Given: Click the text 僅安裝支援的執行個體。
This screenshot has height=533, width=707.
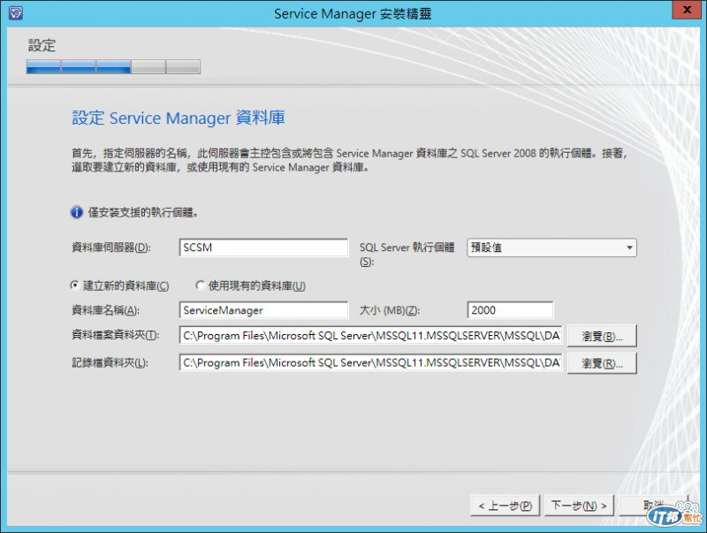Looking at the screenshot, I should pos(143,212).
